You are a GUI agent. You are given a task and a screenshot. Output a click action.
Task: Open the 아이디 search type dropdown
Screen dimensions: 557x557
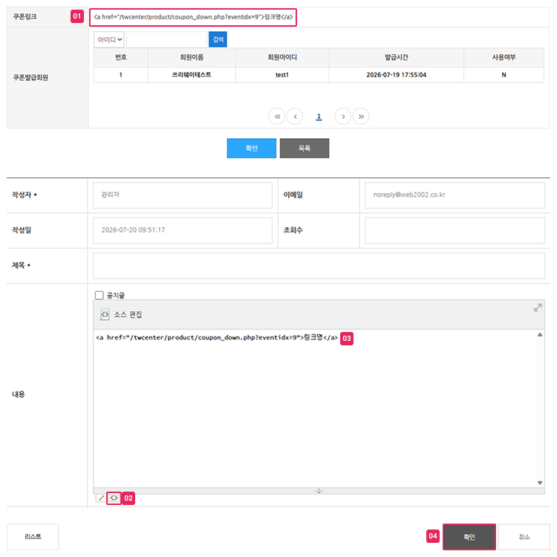109,39
